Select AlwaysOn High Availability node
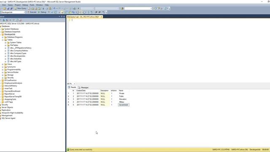 [x=12, y=113]
